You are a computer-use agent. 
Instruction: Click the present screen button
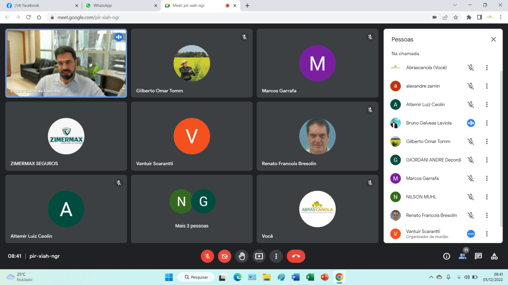point(259,256)
